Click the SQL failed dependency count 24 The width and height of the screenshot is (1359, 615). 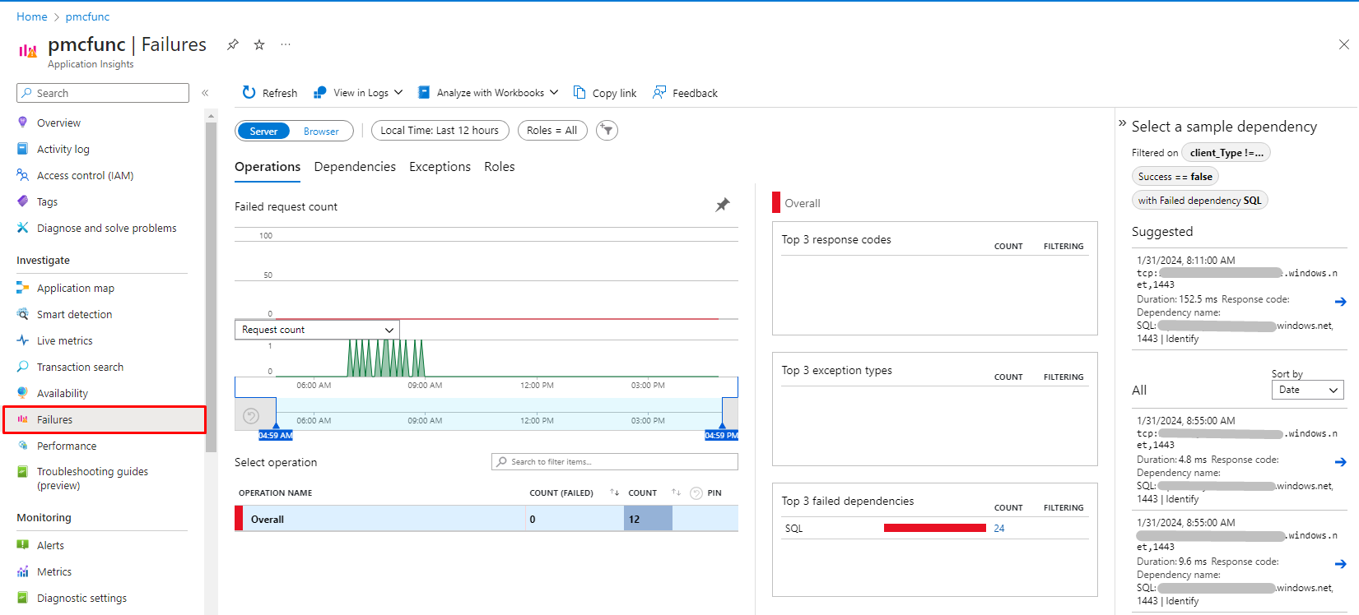coord(999,529)
